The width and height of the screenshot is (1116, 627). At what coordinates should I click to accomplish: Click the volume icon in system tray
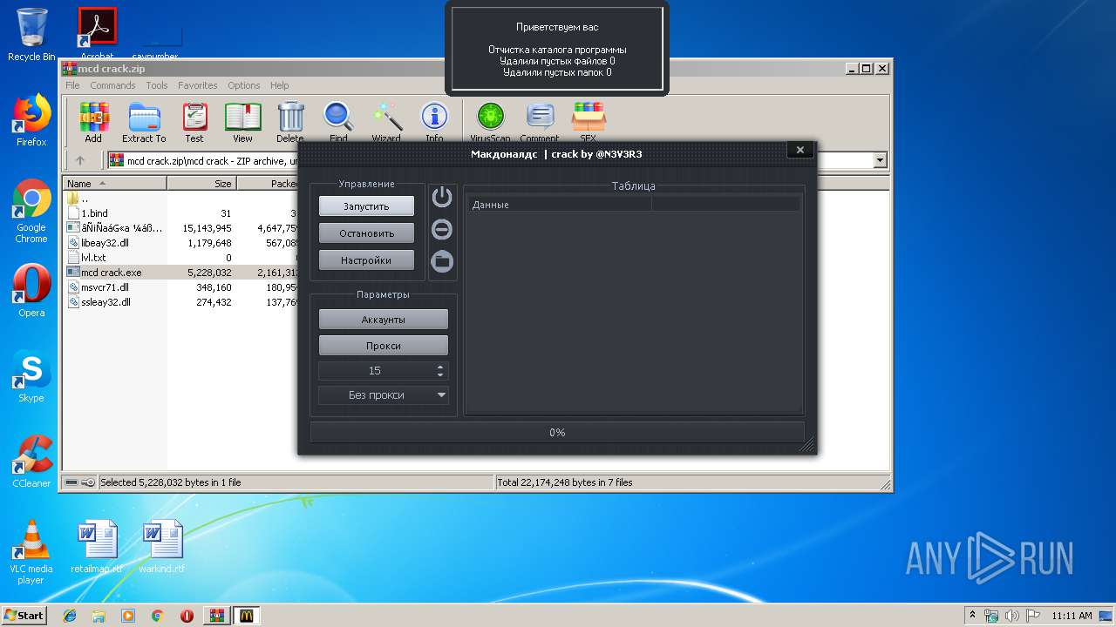tap(1013, 616)
